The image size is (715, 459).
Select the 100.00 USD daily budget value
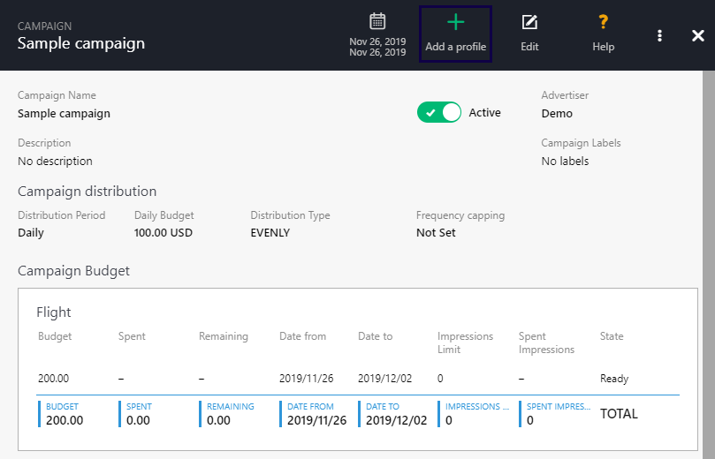click(x=164, y=233)
